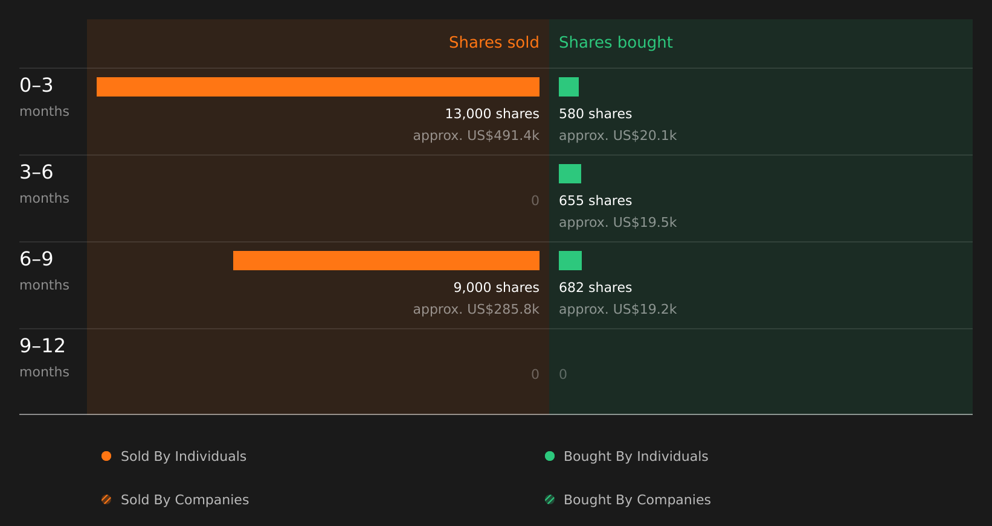992x526 pixels.
Task: Click the Shares sold column header
Action: click(x=494, y=42)
